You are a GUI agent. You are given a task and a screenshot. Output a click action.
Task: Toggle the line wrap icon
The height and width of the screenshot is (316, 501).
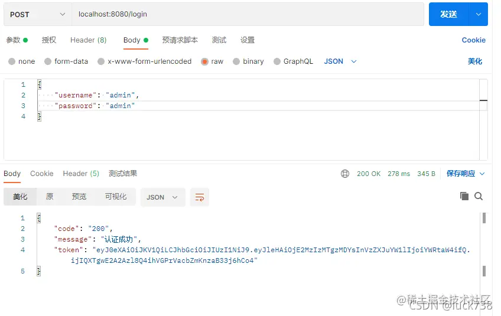coord(199,197)
